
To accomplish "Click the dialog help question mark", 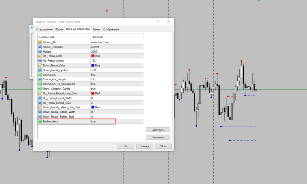I will tap(158, 22).
